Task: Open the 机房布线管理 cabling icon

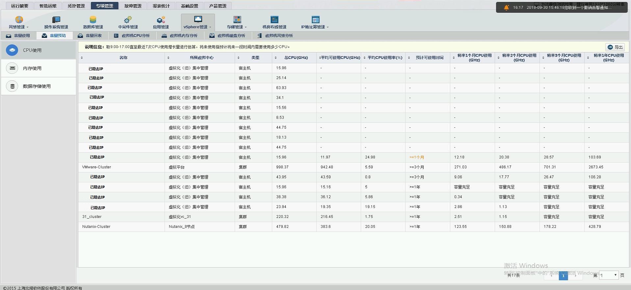Action: point(274,20)
